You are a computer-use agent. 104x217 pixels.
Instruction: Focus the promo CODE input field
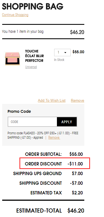point(32,122)
